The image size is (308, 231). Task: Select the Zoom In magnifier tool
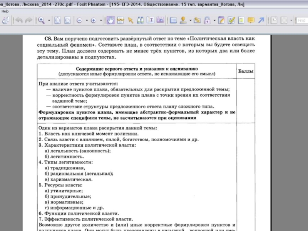[42, 20]
